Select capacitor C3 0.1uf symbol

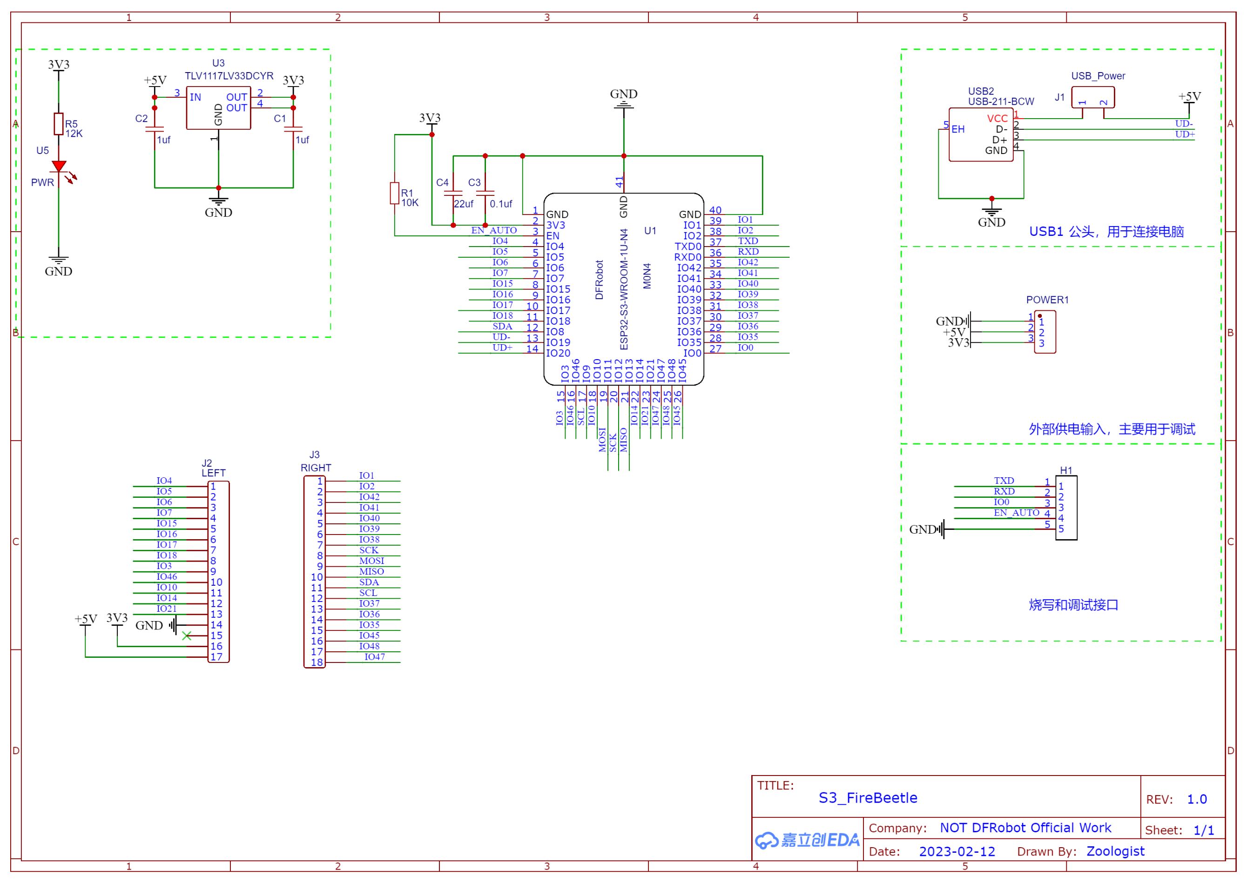point(485,193)
